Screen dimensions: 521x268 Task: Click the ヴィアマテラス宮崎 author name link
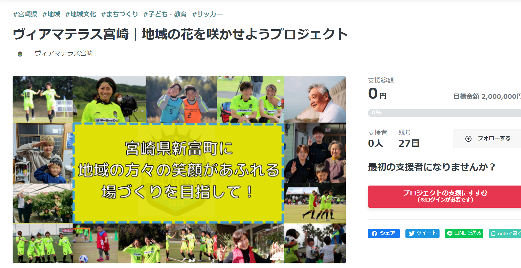[x=64, y=53]
